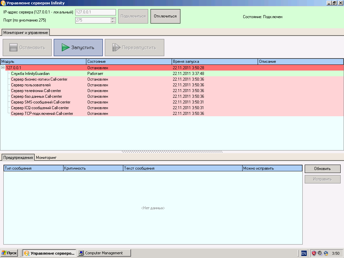This screenshot has height=258, width=344.
Task: Click the Время запуска column header
Action: (215, 62)
